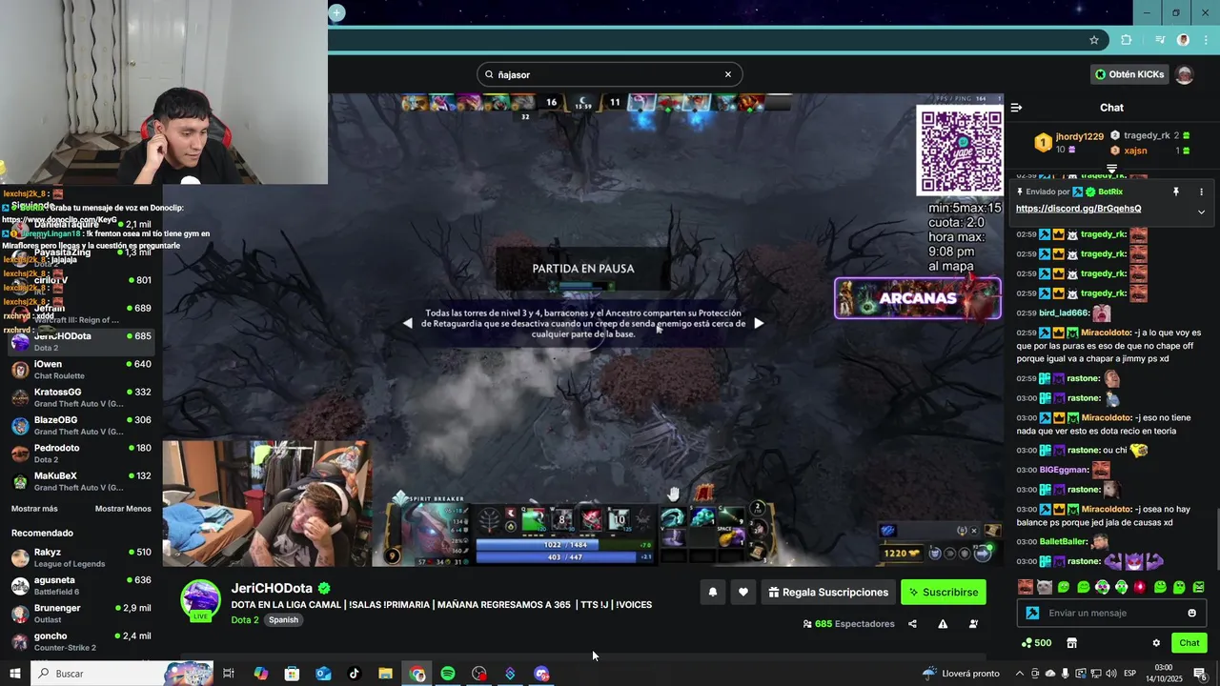
Task: Open the MaKuBeX channel in the sidebar
Action: click(x=81, y=481)
